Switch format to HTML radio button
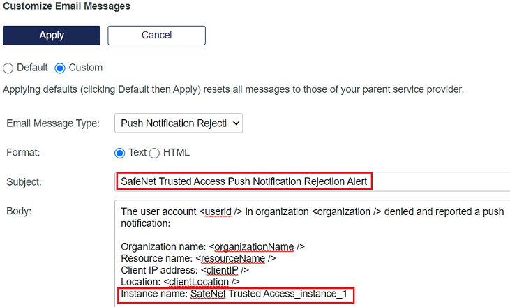The width and height of the screenshot is (510, 307). click(154, 153)
